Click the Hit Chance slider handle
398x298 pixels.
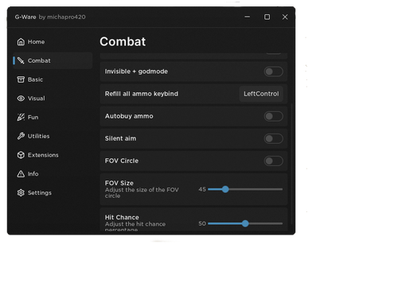point(245,223)
